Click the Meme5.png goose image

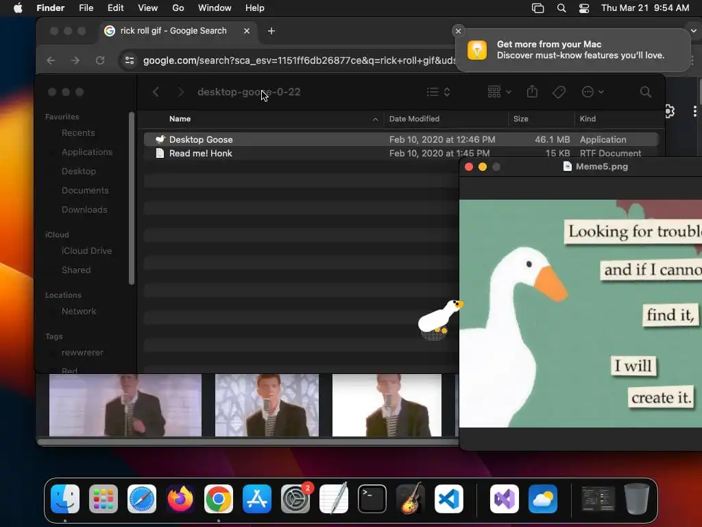point(581,314)
